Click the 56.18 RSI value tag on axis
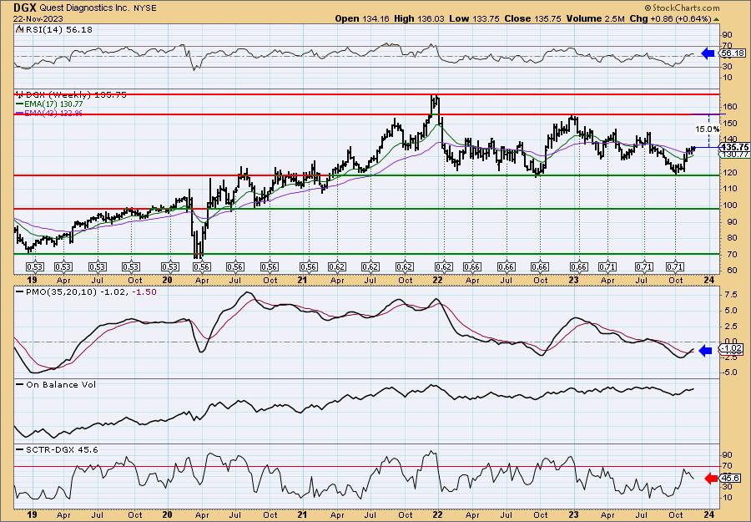Screen dimensions: 751x522 pyautogui.click(x=733, y=53)
